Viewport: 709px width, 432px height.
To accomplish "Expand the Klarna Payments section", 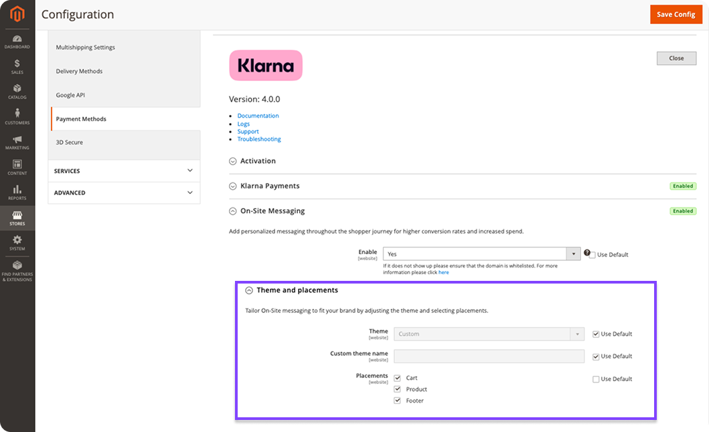I will coord(270,186).
